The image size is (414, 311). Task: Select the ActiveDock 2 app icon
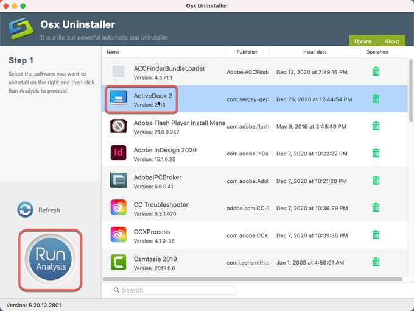118,99
